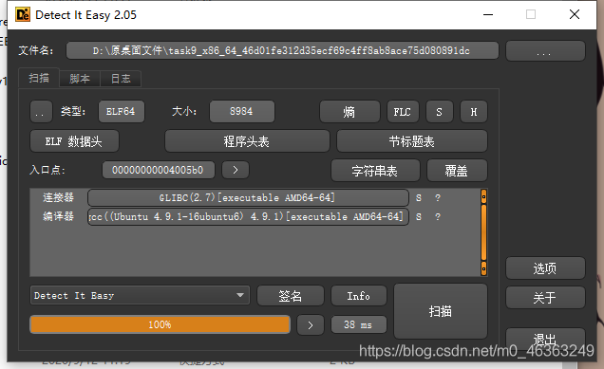Viewport: 604px width, 369px height.
Task: Minimize the Detect It Easy window
Action: click(x=488, y=14)
